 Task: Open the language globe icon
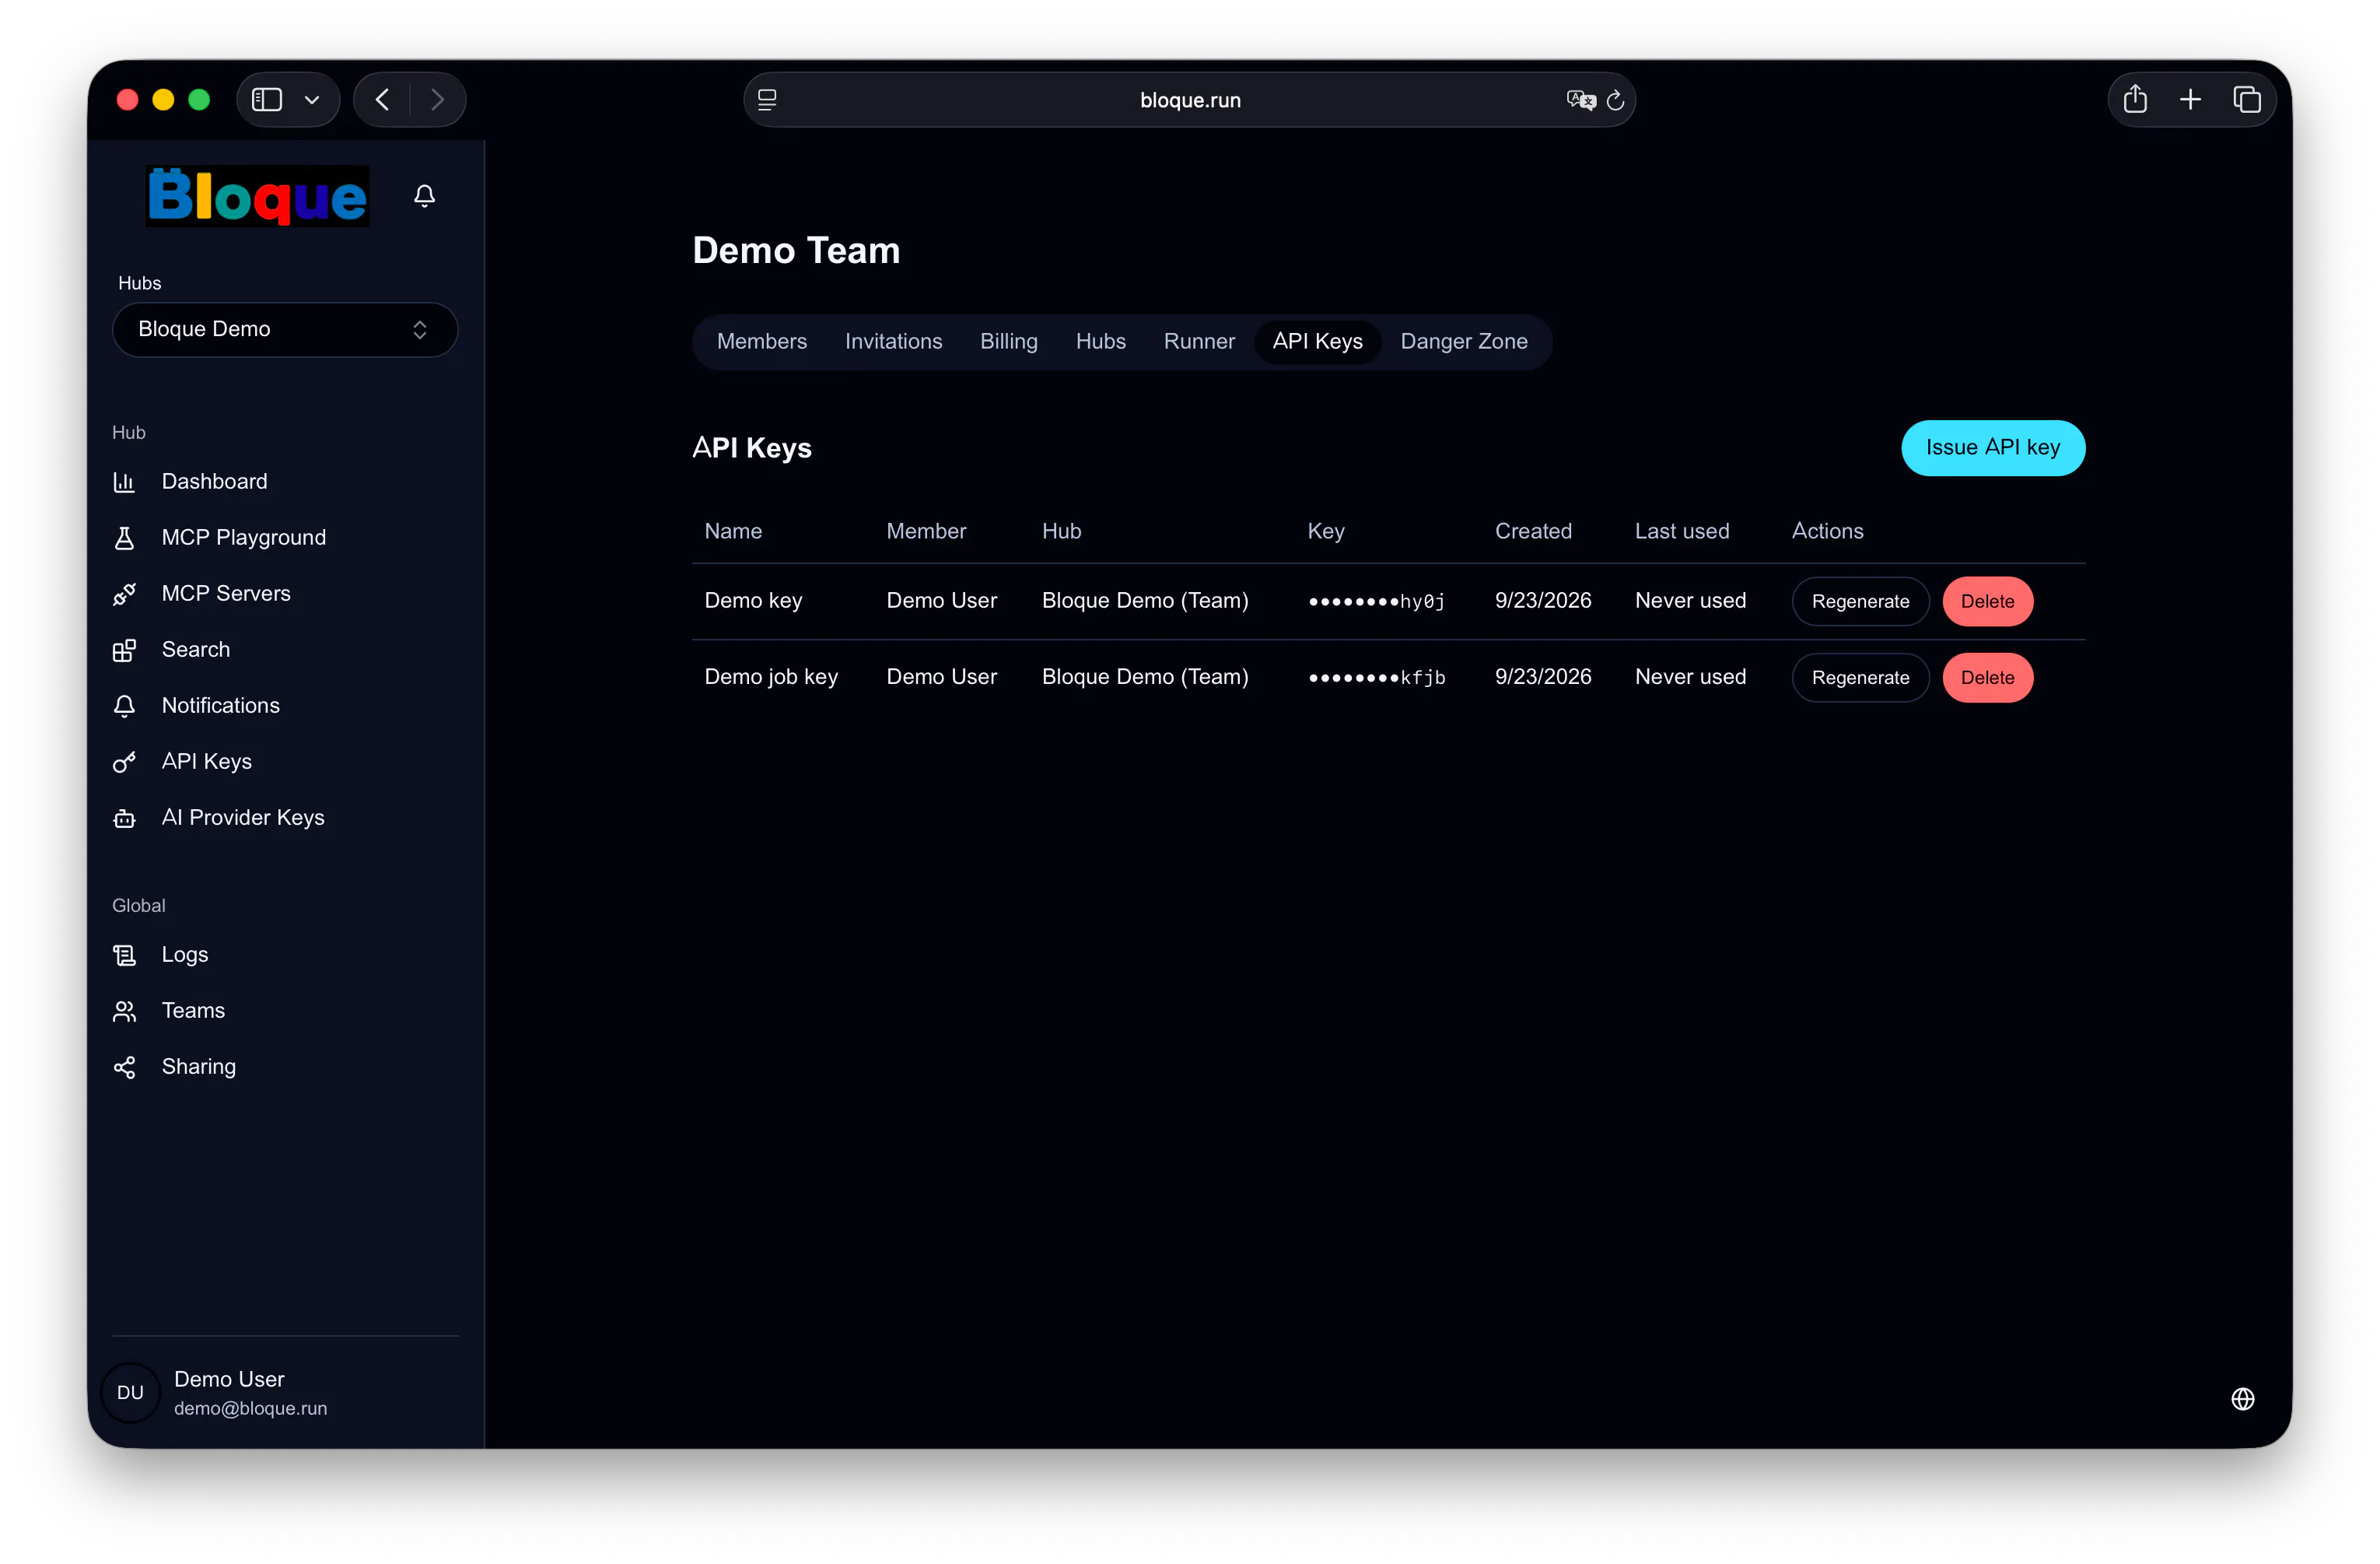2243,1399
